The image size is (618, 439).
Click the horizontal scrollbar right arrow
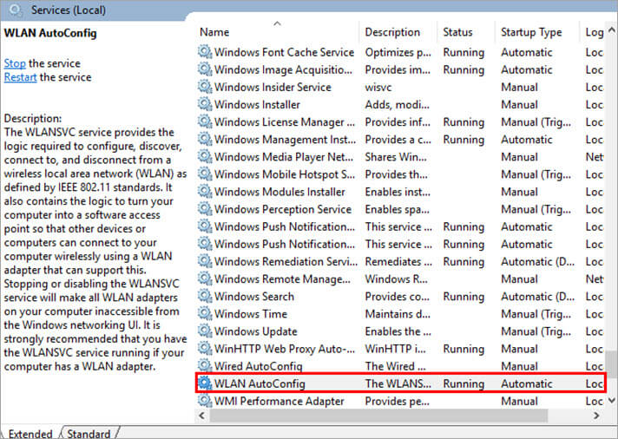coord(596,416)
